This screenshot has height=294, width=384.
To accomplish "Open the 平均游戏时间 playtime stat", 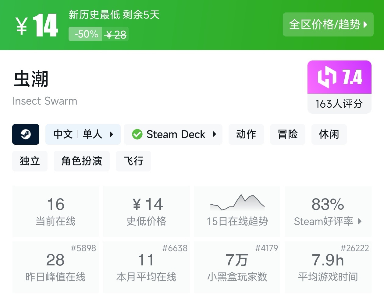I will coord(328,267).
